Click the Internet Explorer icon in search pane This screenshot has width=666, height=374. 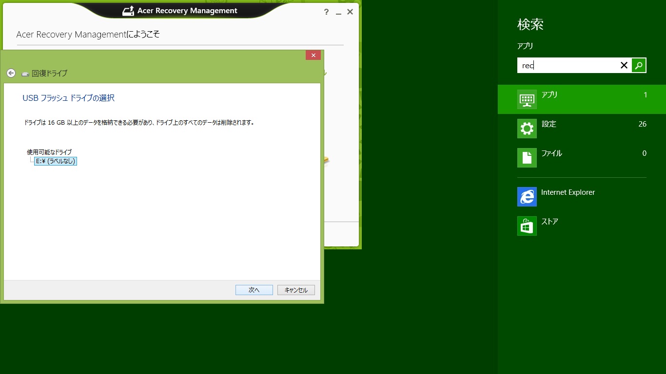point(527,197)
